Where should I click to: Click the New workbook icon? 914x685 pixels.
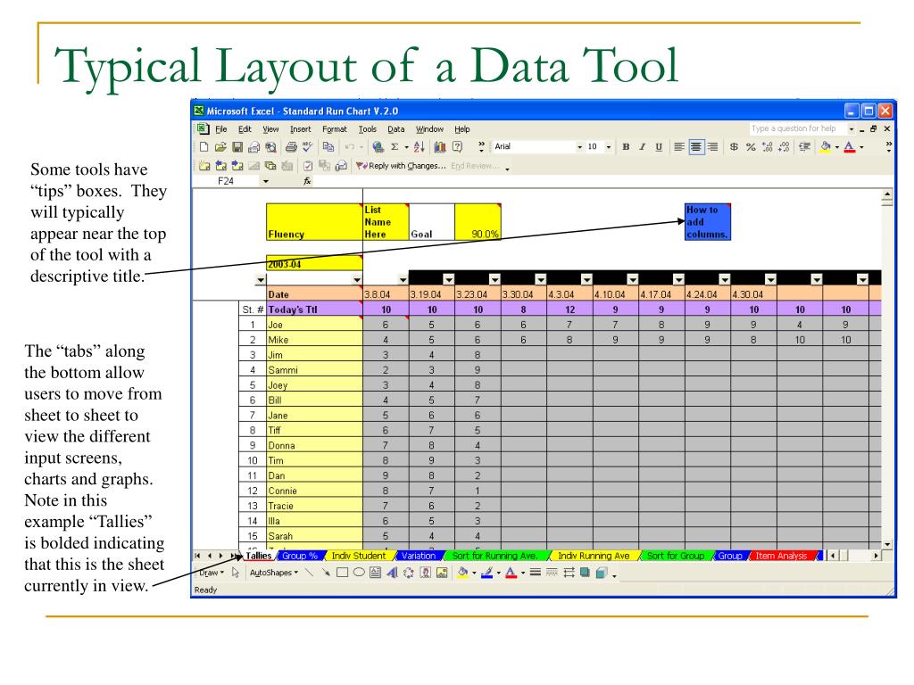coord(204,147)
